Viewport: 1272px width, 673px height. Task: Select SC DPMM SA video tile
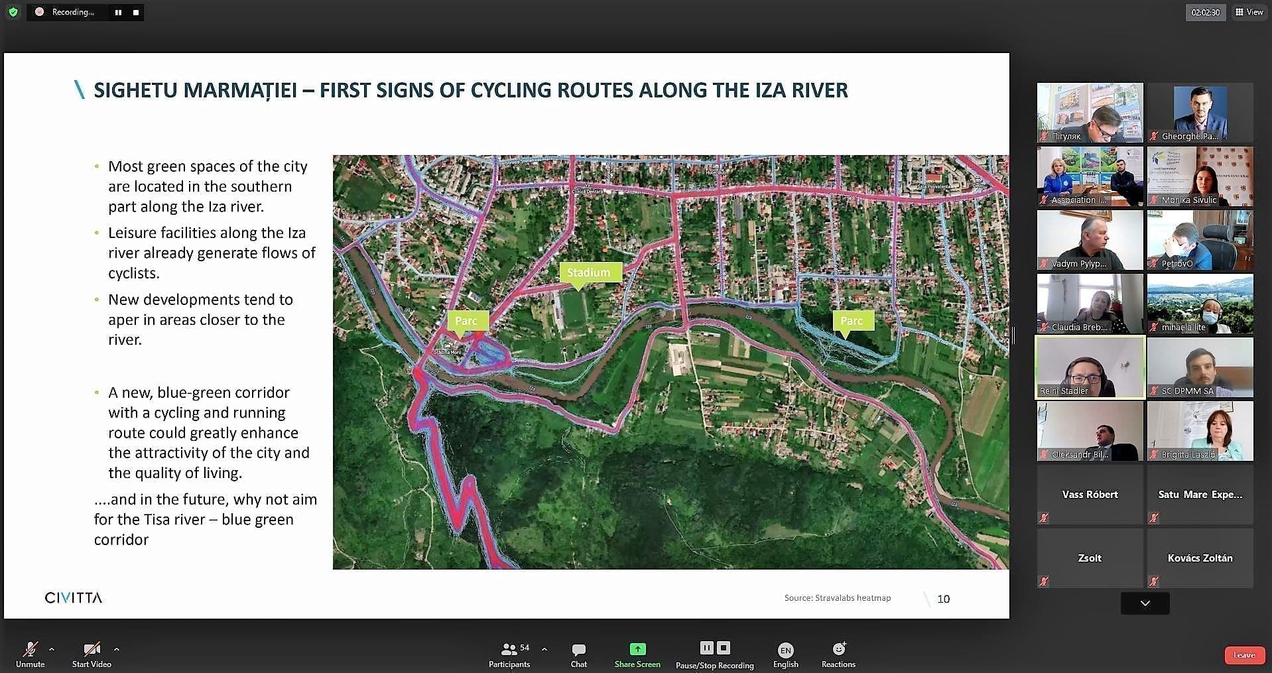click(1200, 367)
